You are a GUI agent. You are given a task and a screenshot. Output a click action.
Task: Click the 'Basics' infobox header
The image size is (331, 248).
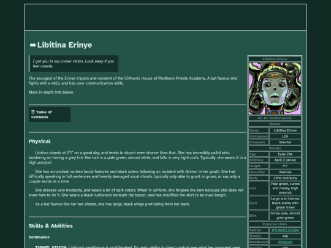tap(275, 124)
